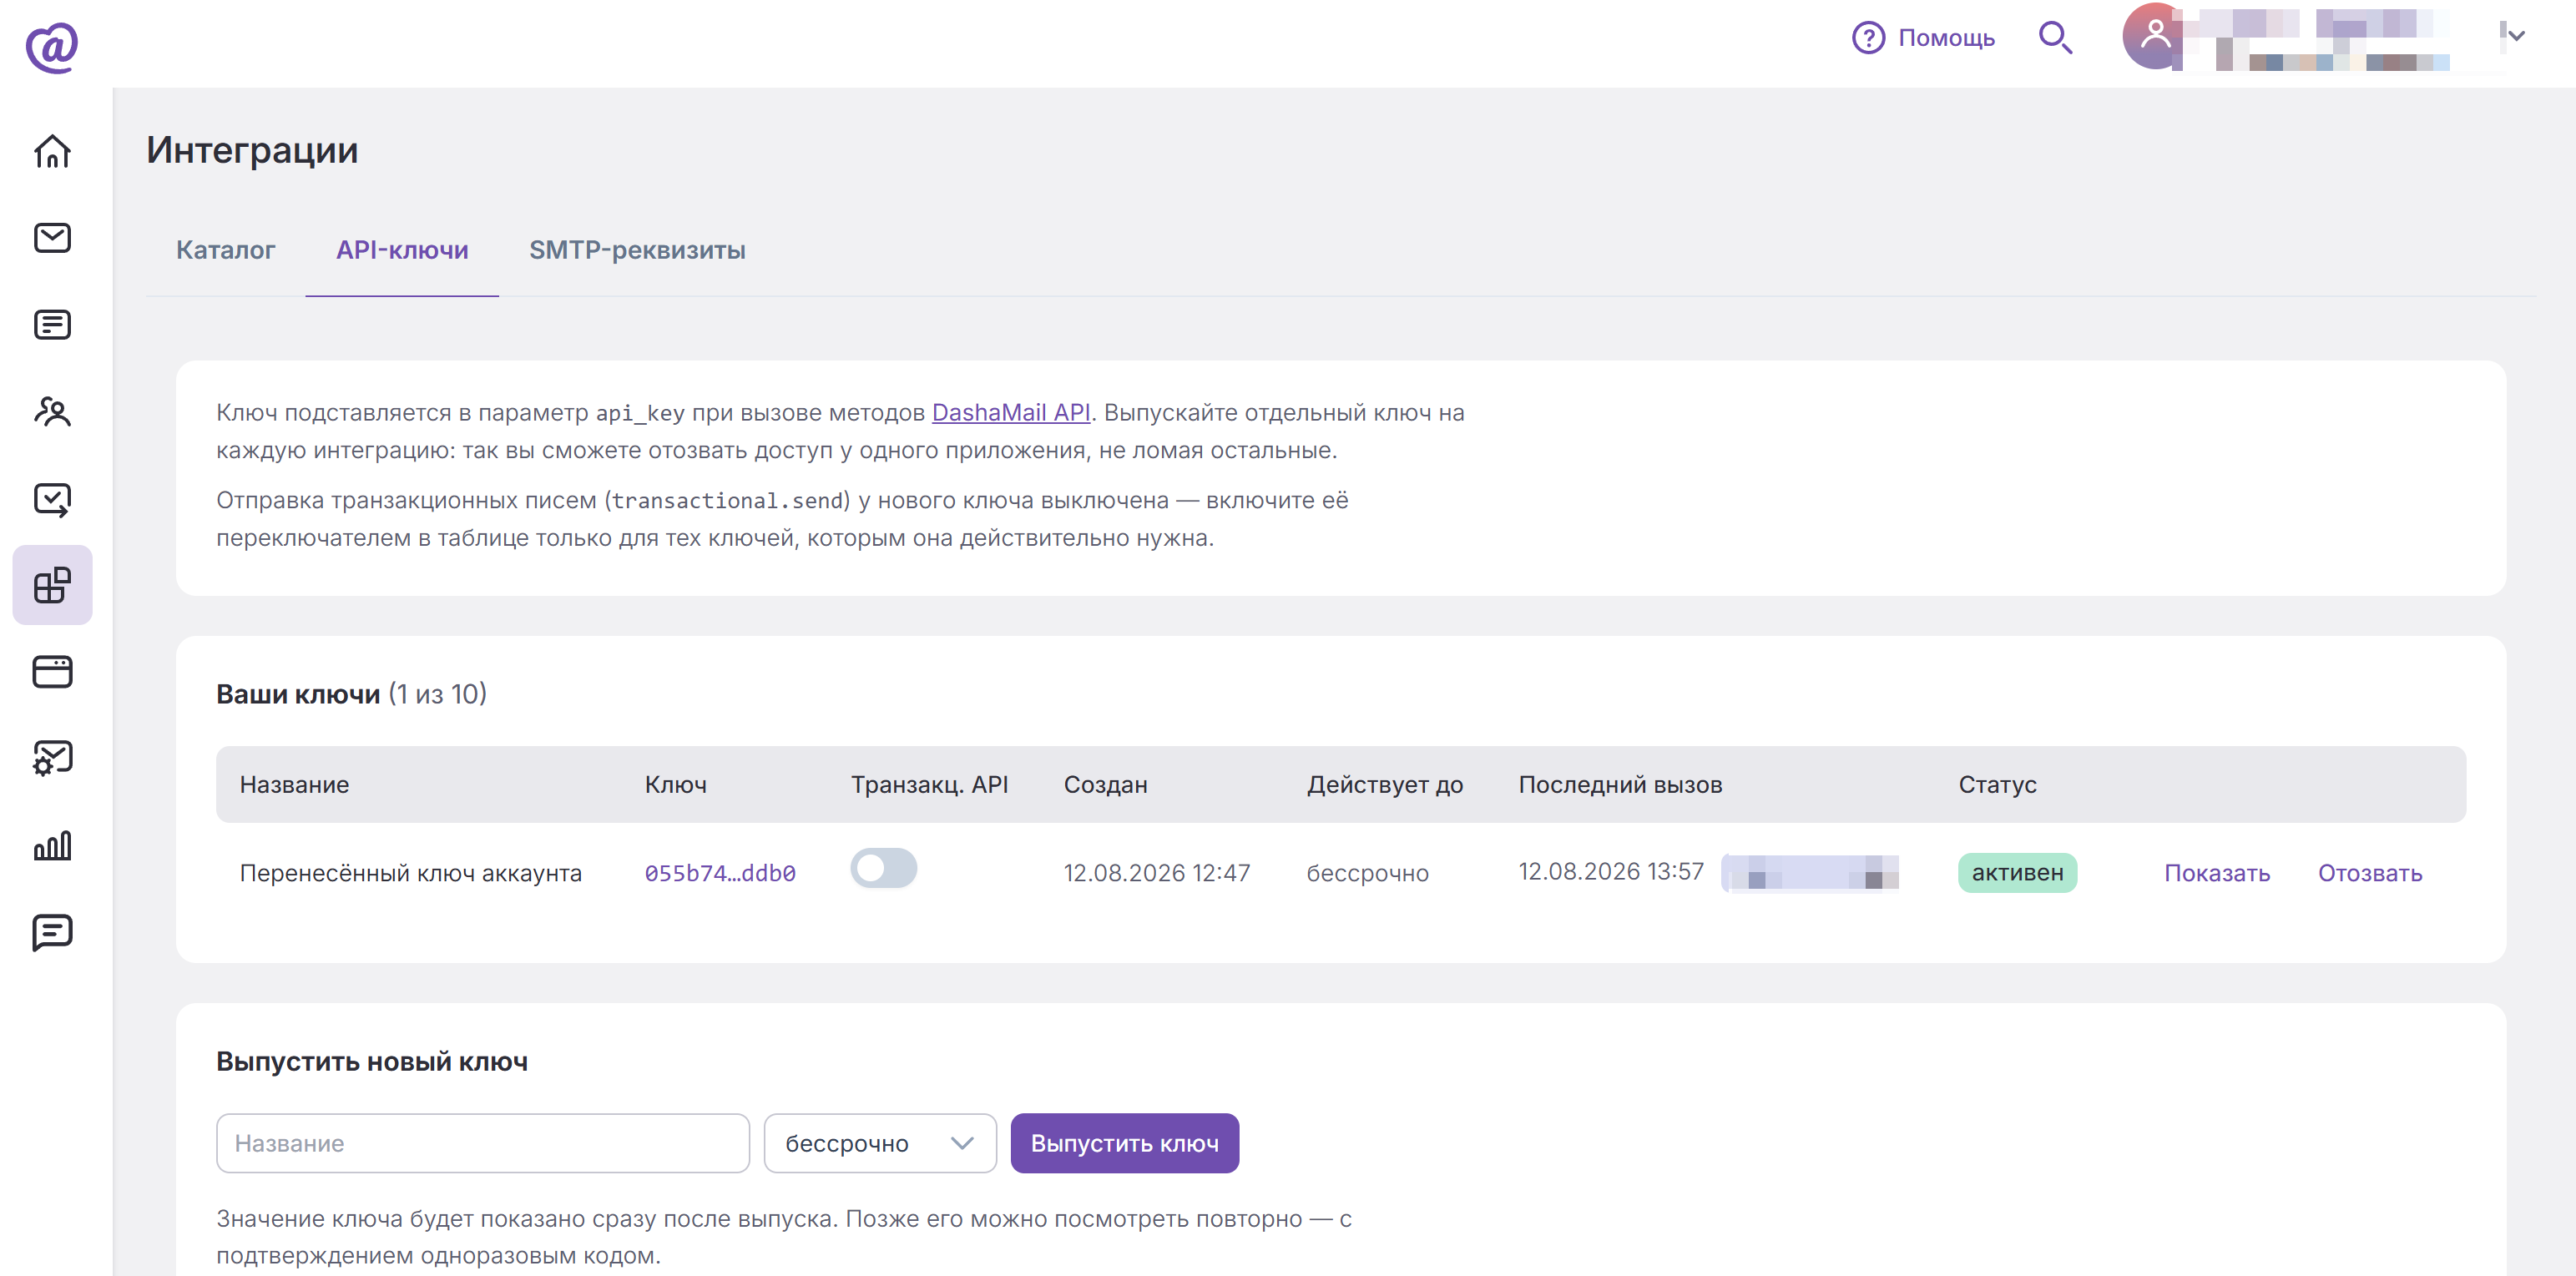Click the Выпустить новый ключ heading
Image resolution: width=2576 pixels, height=1276 pixels.
tap(372, 1062)
